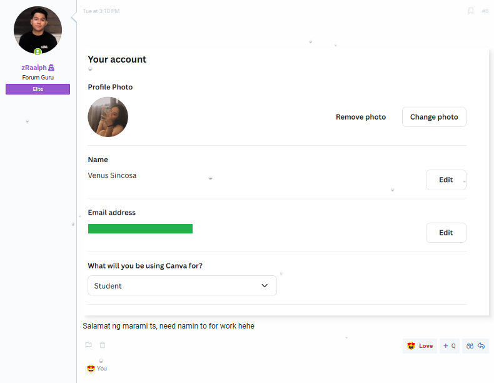
Task: Click the Remove photo button
Action: [361, 117]
